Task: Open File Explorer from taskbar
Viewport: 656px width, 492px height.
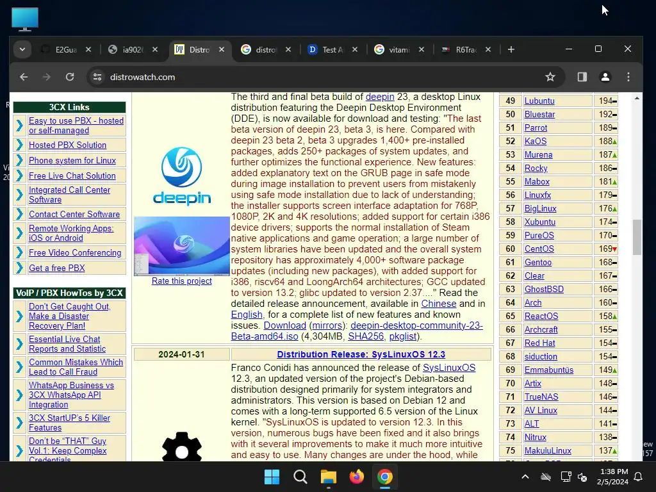Action: [x=329, y=477]
